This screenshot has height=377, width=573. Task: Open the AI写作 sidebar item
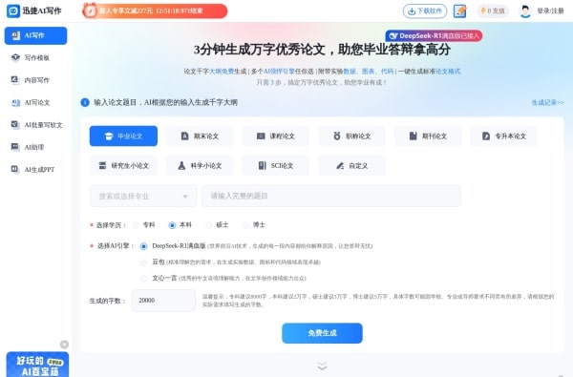click(36, 36)
